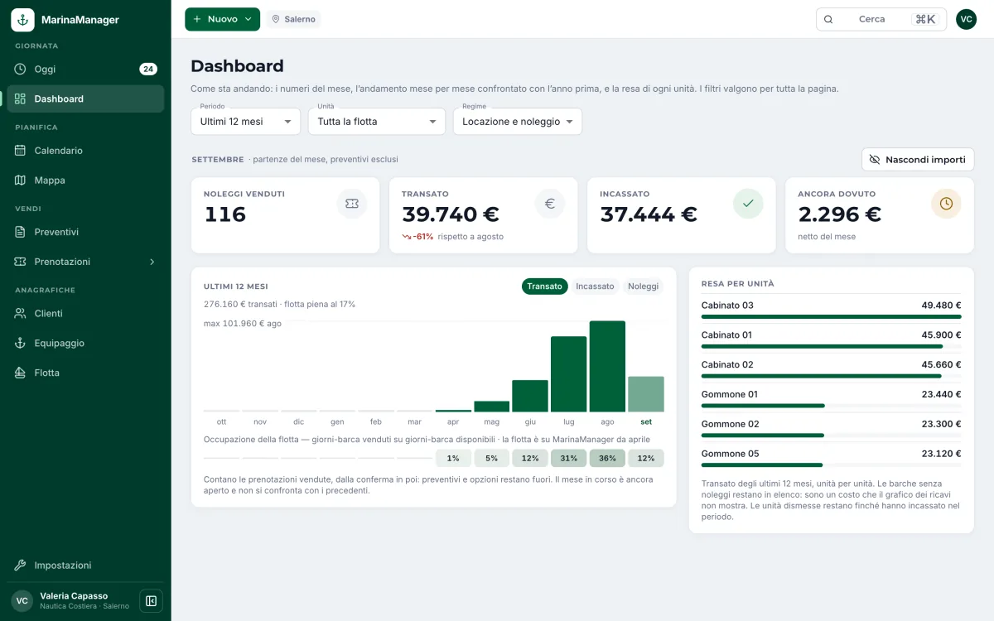Click the downward trend arrow near -61%
994x621 pixels.
click(x=407, y=237)
